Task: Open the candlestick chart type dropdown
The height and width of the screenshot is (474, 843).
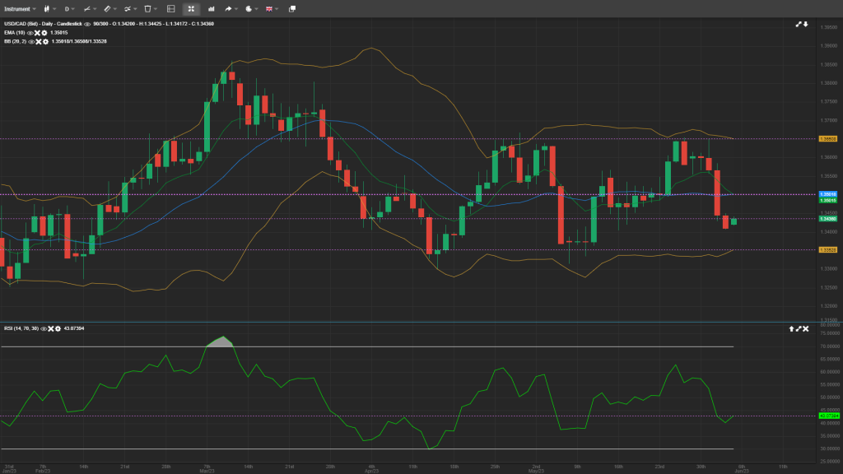Action: tap(49, 8)
